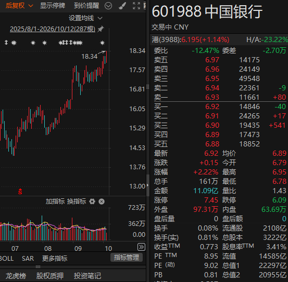Image resolution: width=288 pixels, height=282 pixels.
Task: Switch to 投资笔记 tab
Action: pyautogui.click(x=87, y=276)
